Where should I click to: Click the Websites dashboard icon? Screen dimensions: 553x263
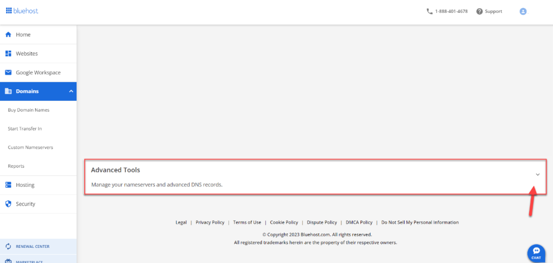point(8,54)
